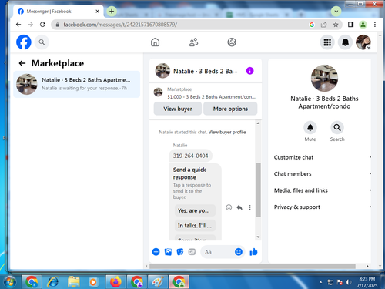385x289 pixels.
Task: Send a thumbs-up like
Action: pyautogui.click(x=253, y=252)
